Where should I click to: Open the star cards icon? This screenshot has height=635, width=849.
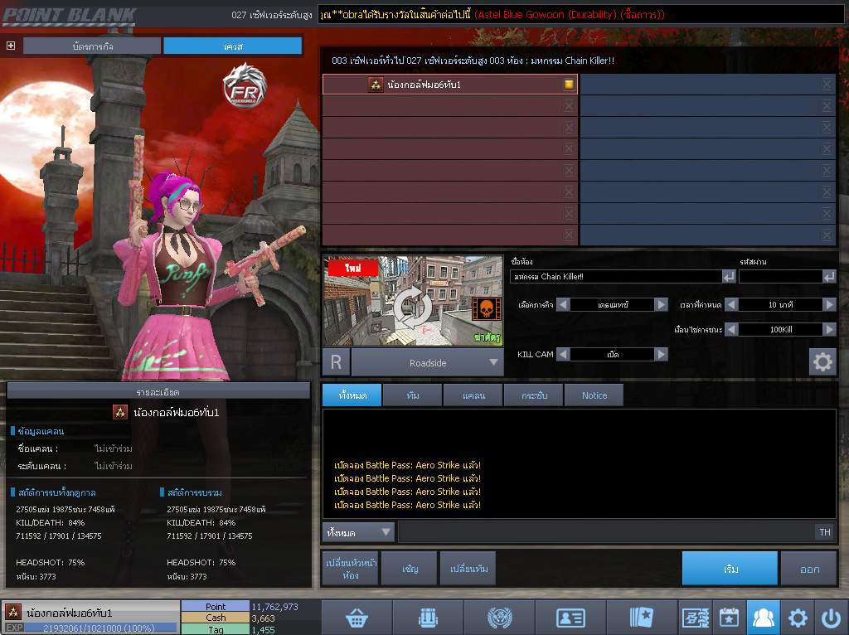tap(642, 618)
